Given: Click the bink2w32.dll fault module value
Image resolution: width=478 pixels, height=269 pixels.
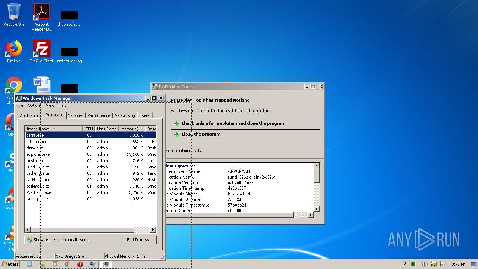Looking at the screenshot, I should pyautogui.click(x=240, y=194).
